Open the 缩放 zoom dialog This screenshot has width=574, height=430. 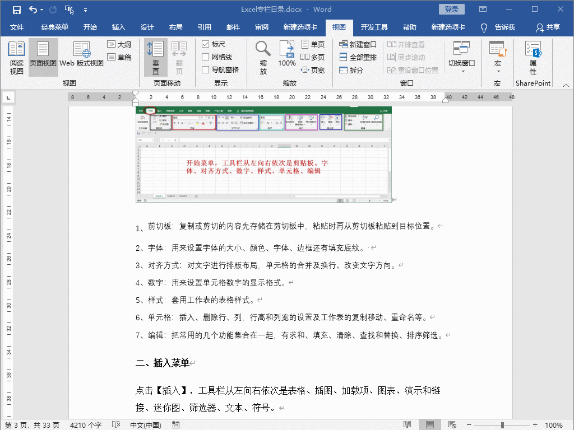263,58
